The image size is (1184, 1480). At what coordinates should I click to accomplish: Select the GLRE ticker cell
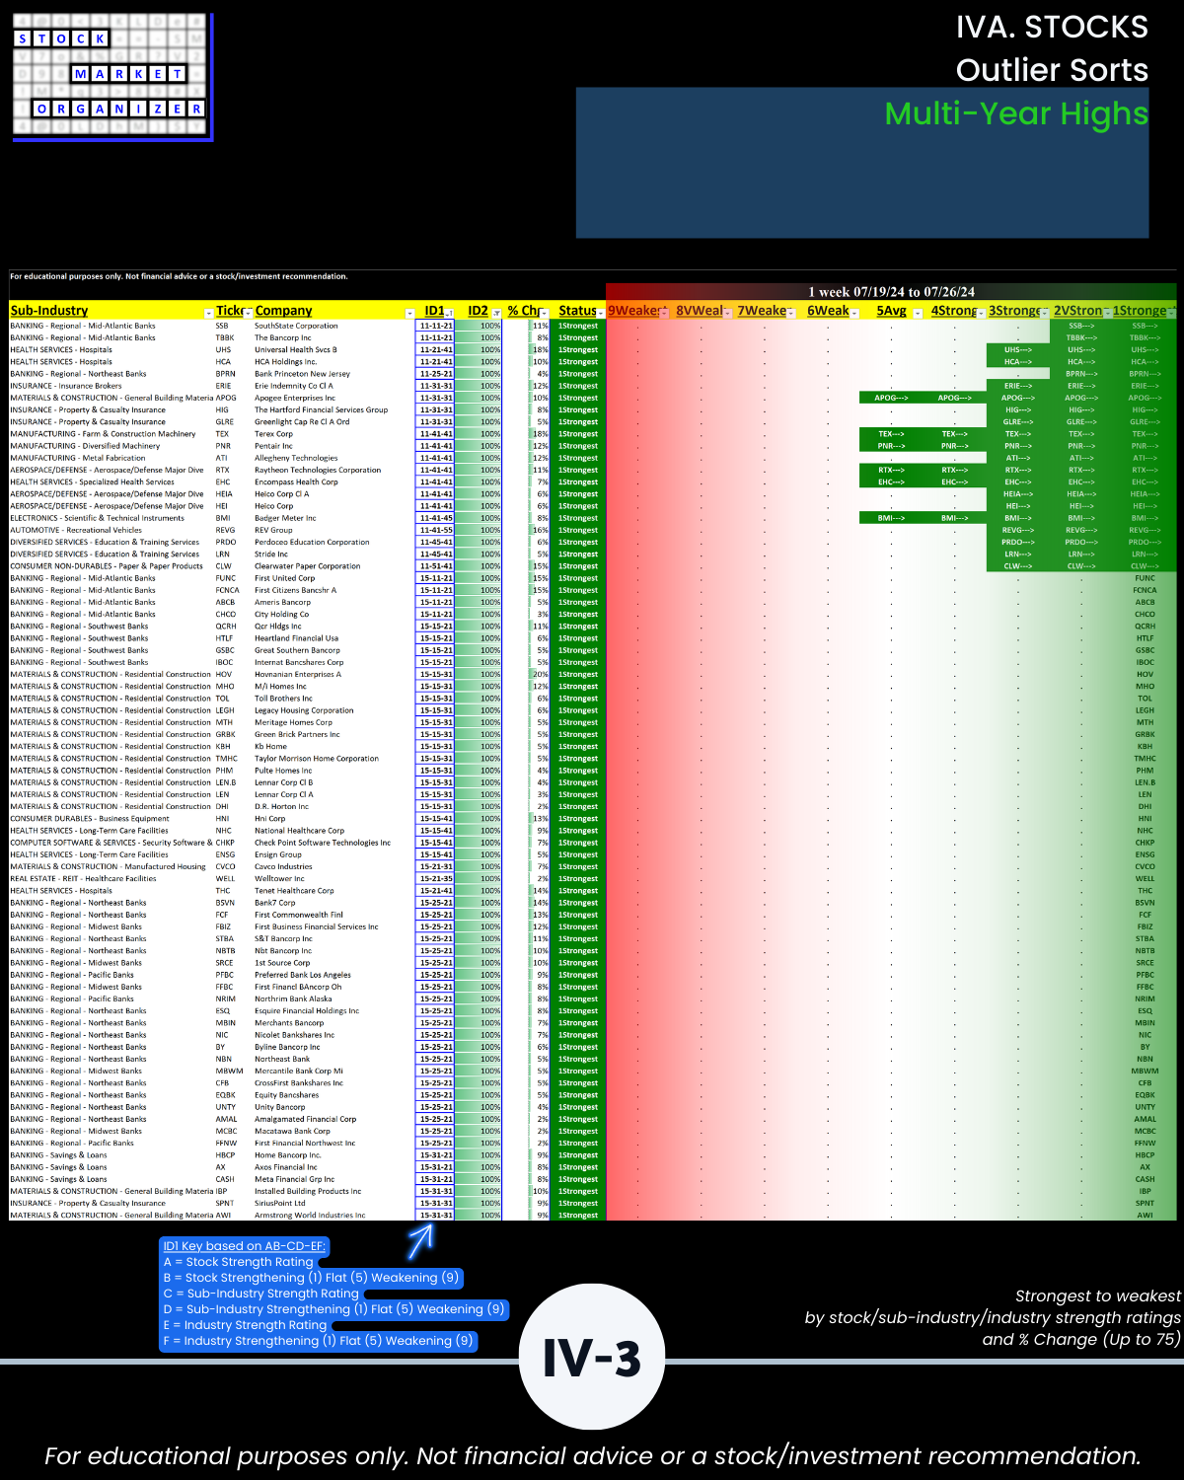click(x=233, y=422)
